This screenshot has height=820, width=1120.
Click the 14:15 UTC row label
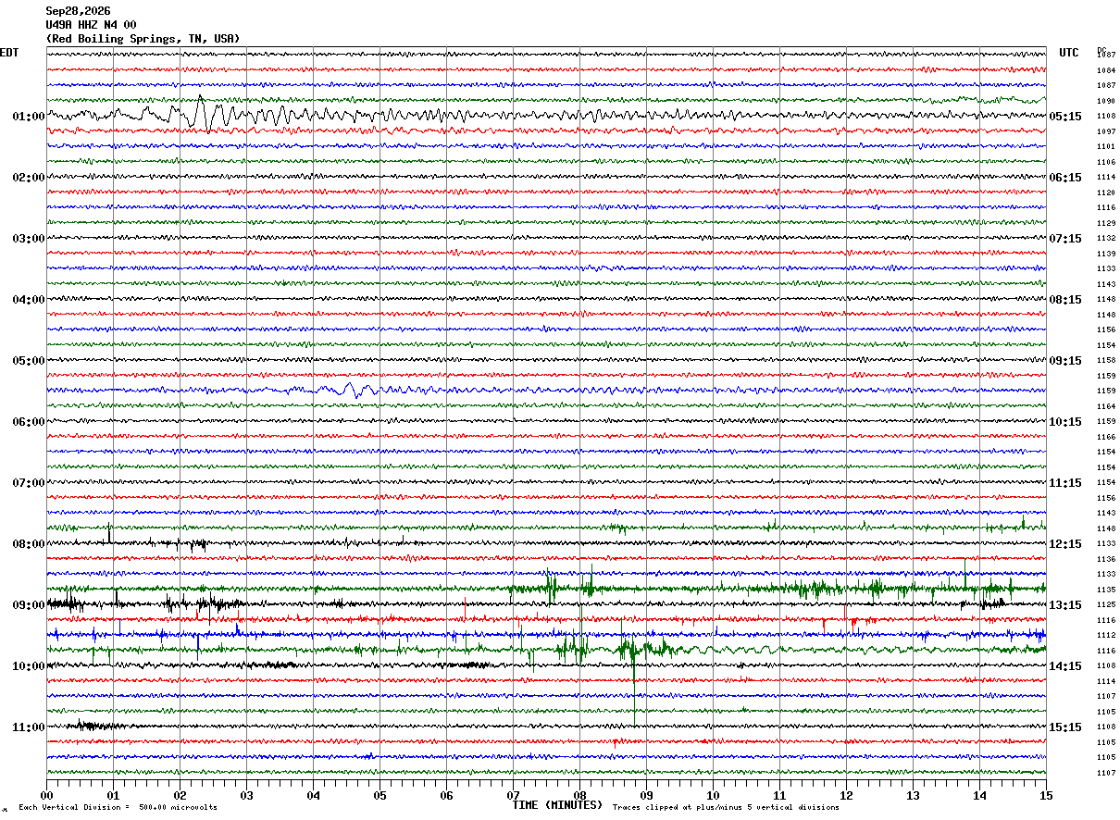pyautogui.click(x=1064, y=666)
